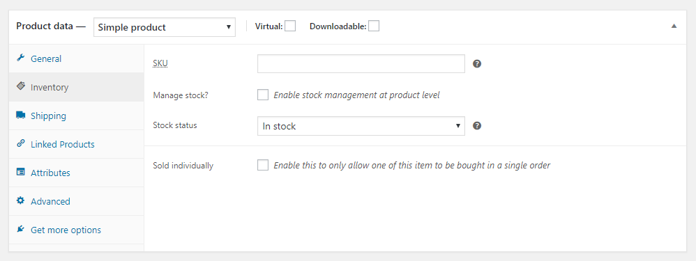Enable the Virtual checkbox

[290, 26]
